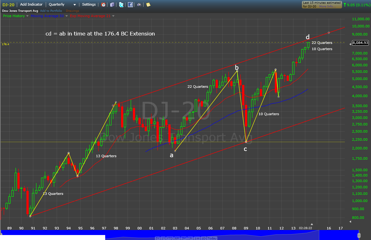Screen dimensions: 371x240
Task: Click the 10 Quarters label near c-d leg
Action: [269, 114]
